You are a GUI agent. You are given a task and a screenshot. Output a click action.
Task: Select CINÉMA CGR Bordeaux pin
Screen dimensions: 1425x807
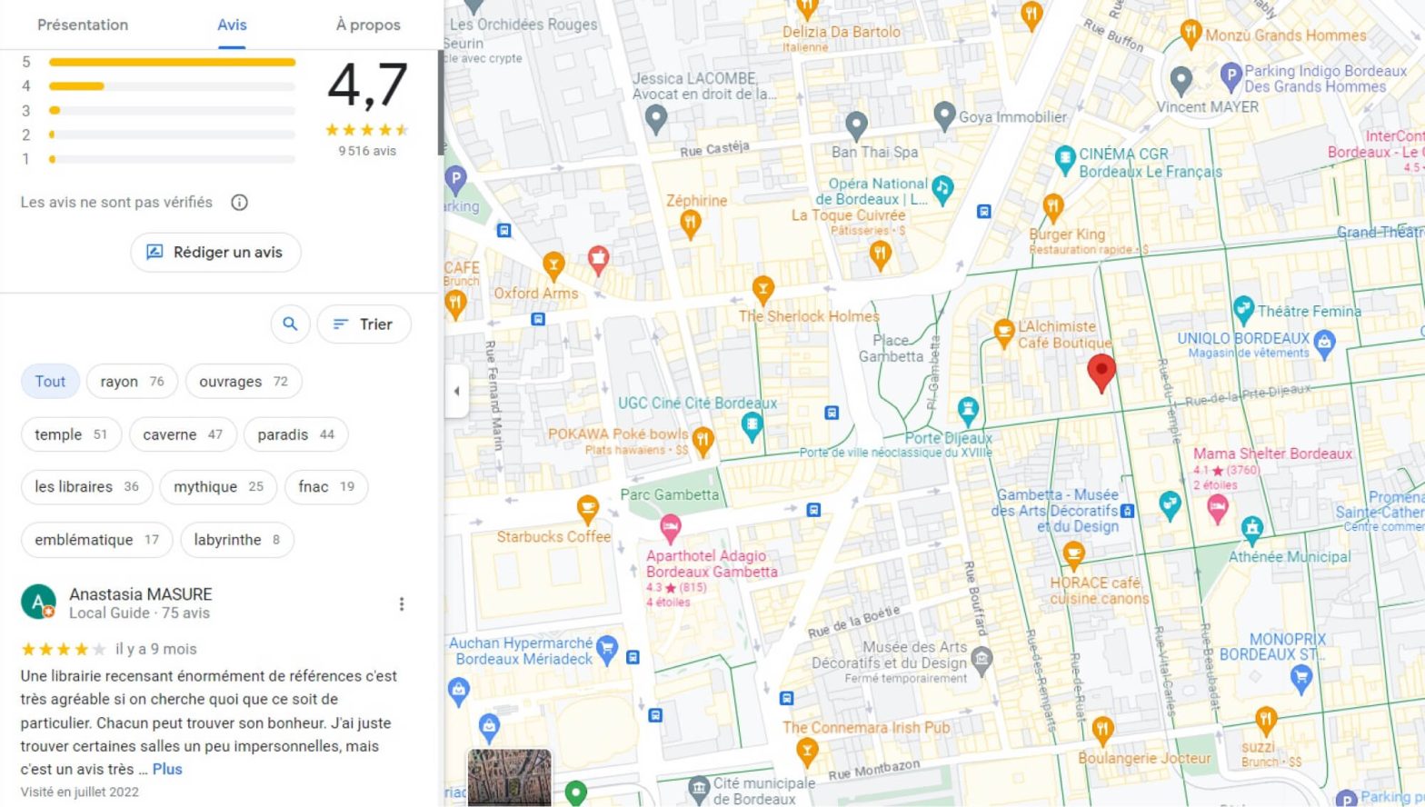click(1065, 160)
